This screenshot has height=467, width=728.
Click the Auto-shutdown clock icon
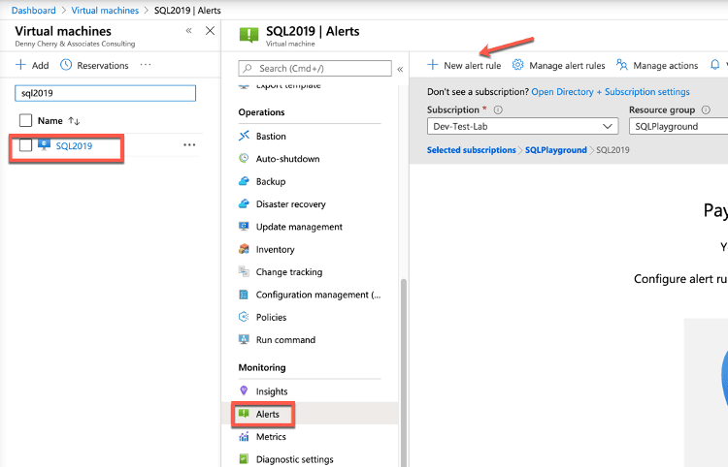(245, 159)
